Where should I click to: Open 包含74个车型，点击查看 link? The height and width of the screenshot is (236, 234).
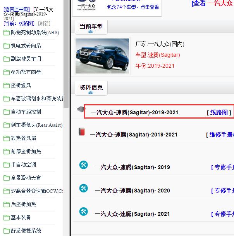point(133,7)
